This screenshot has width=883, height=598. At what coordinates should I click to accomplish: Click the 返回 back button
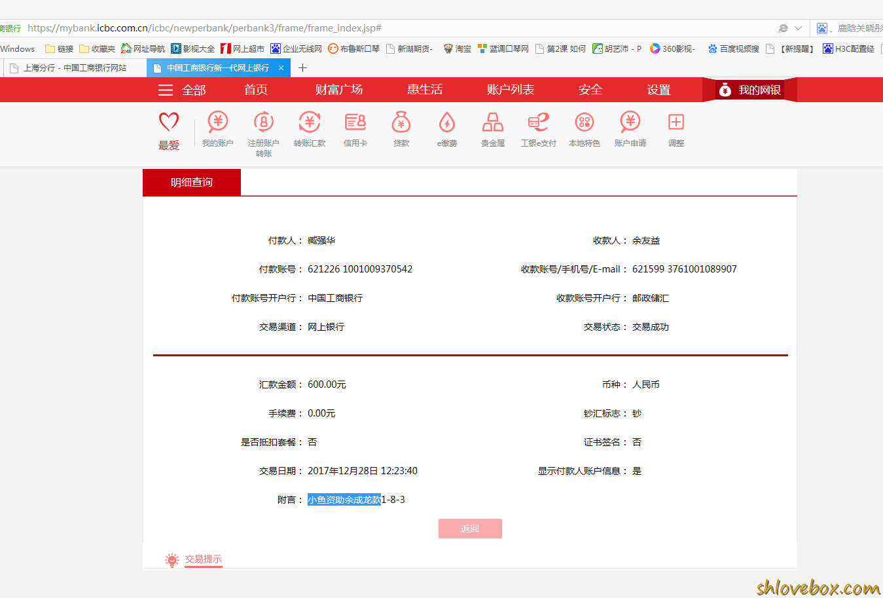[470, 529]
